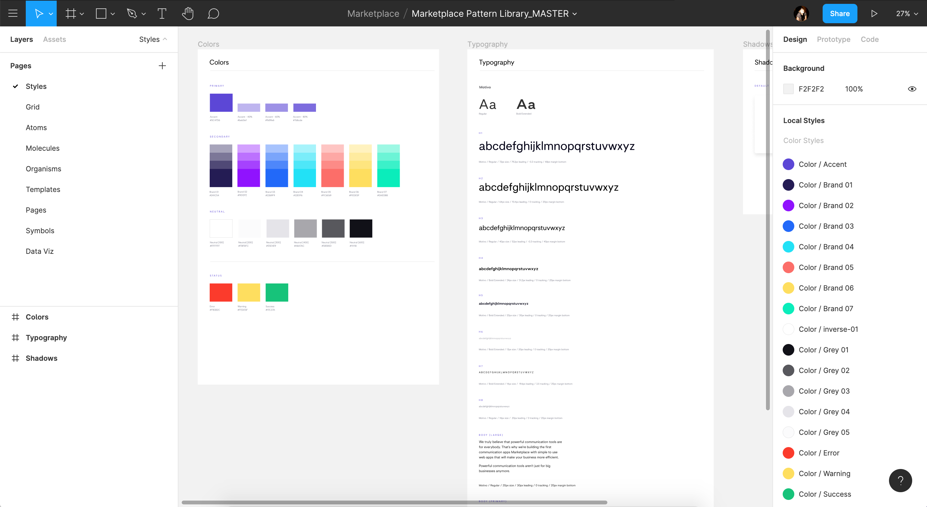Click the user avatar
This screenshot has width=927, height=507.
[x=801, y=13]
